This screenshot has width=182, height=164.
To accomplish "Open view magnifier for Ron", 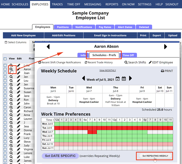I will pyautogui.click(x=11, y=100).
